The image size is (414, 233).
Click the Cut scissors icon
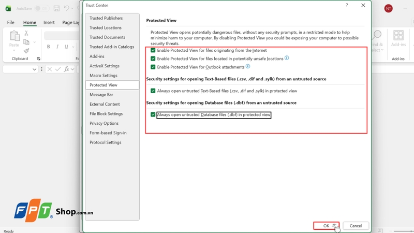coord(26,33)
